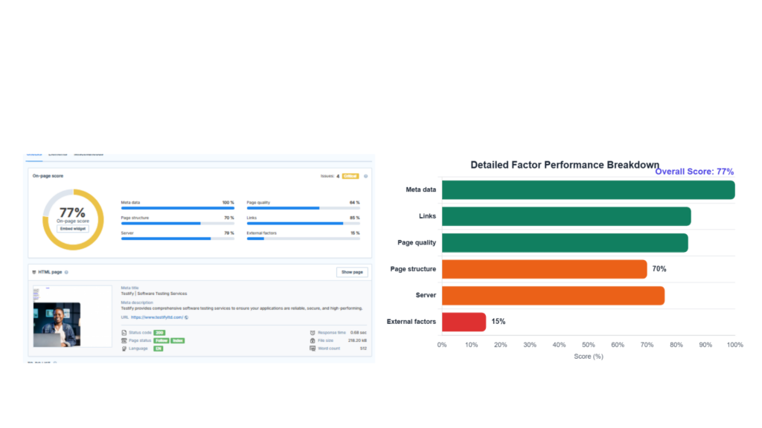Viewport: 762px width, 428px height.
Task: Click the word count icon beside 512
Action: 313,347
